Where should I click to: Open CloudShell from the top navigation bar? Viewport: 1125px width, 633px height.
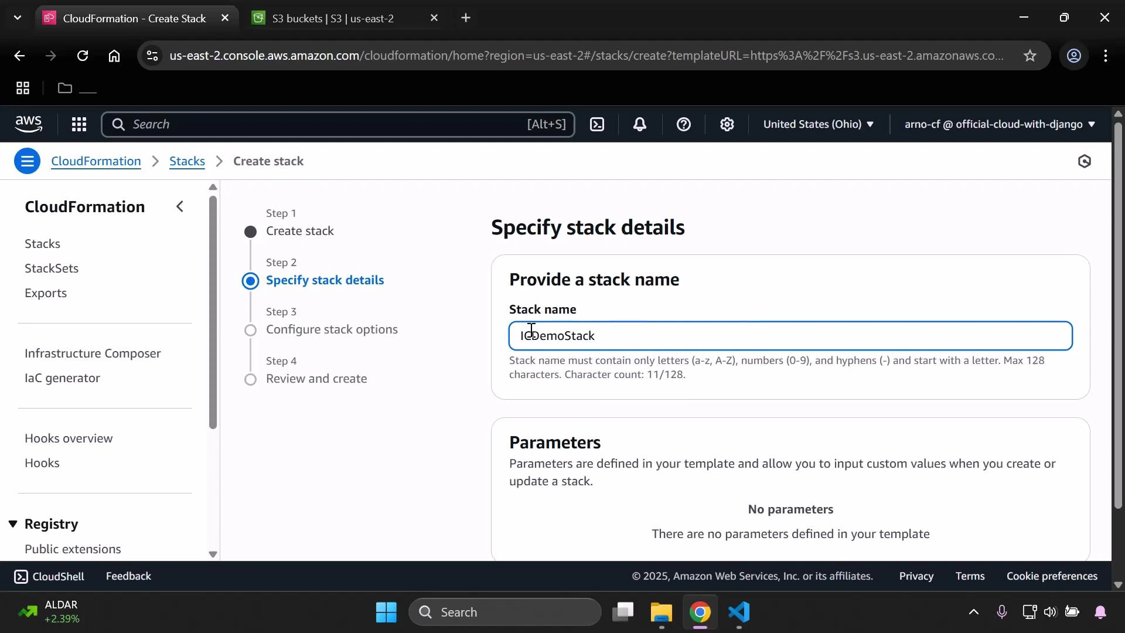[x=597, y=124]
